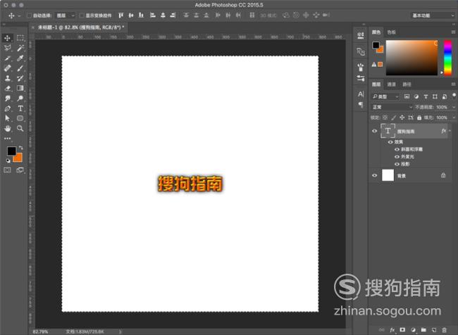Select the Rectangular Marquee tool
Screen dimensions: 458x335
[20, 38]
